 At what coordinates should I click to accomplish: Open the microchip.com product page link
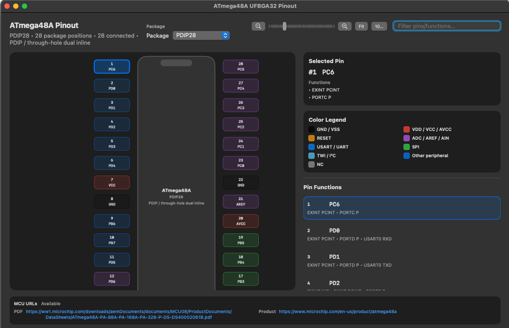[x=338, y=311]
